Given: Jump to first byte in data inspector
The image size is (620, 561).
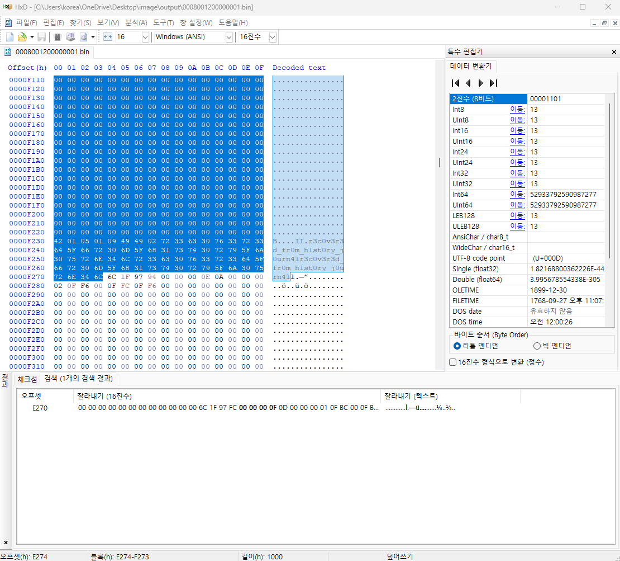Looking at the screenshot, I should coord(455,83).
